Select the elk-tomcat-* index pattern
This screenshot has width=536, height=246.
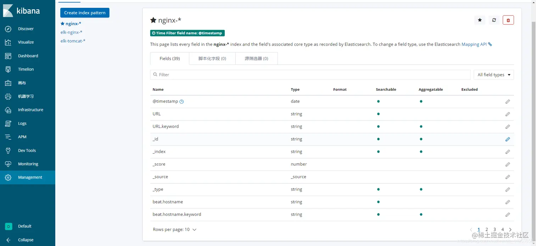(x=73, y=41)
